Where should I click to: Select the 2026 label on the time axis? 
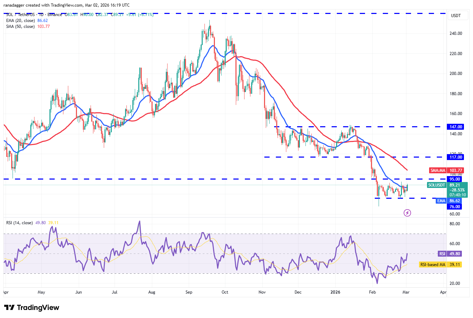pyautogui.click(x=335, y=292)
